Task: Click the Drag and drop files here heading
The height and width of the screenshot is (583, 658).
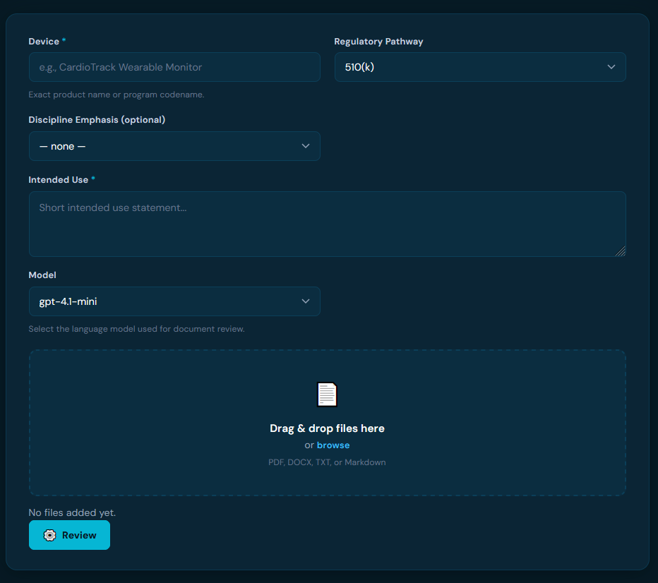Action: [327, 428]
